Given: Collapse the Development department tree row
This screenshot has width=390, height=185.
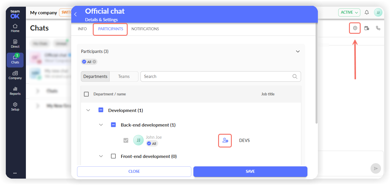Looking at the screenshot, I should [88, 110].
